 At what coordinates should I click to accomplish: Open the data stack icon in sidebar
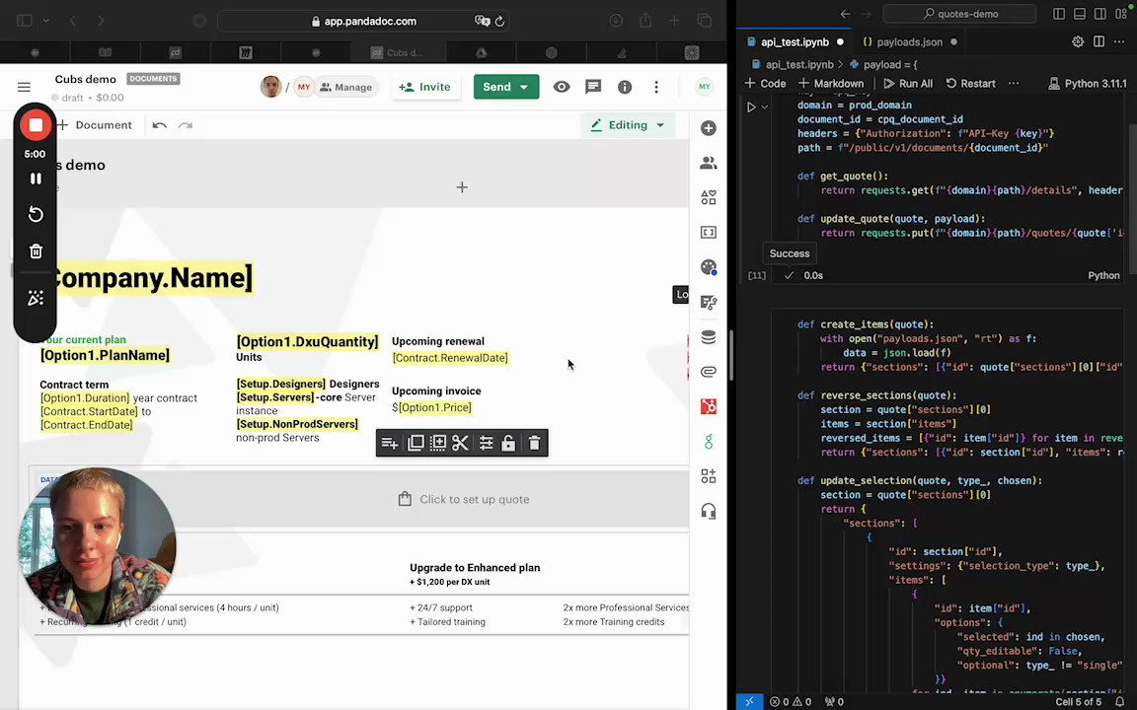point(709,337)
